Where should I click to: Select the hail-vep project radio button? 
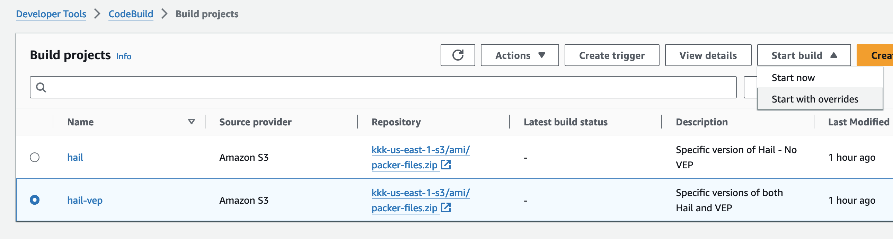(35, 200)
